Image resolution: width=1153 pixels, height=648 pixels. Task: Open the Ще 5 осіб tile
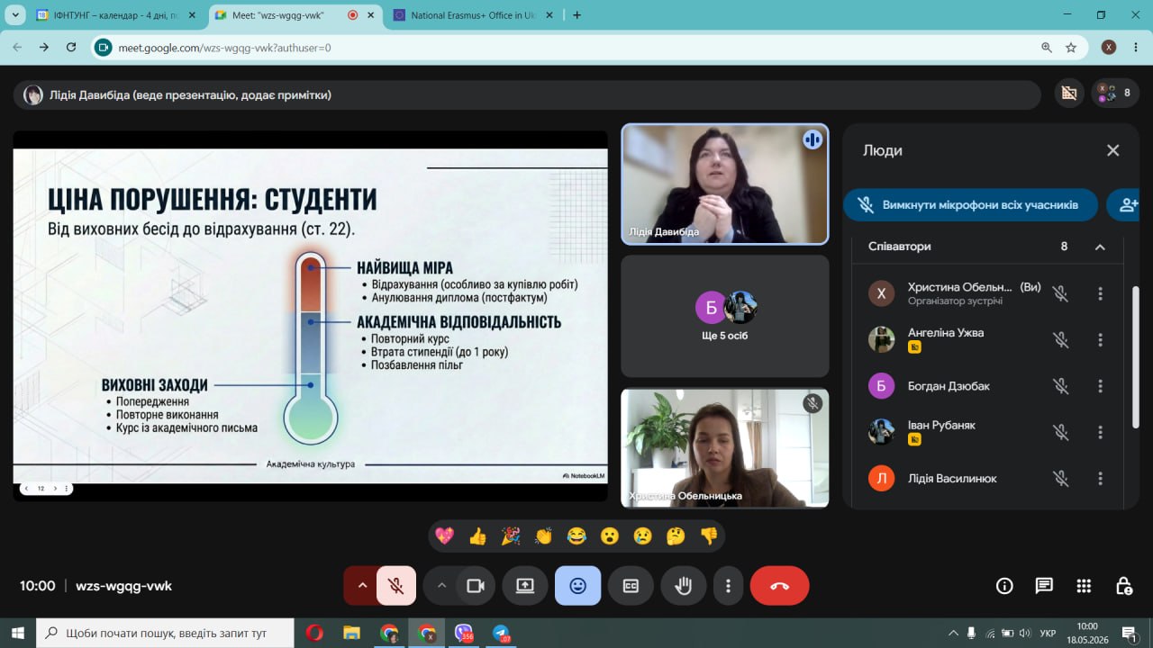725,316
